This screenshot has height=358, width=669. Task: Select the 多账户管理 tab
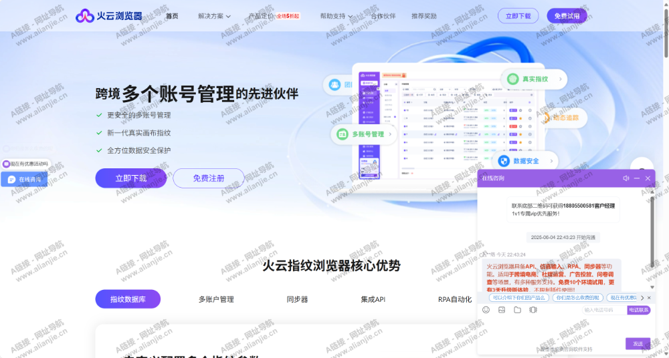tap(216, 299)
